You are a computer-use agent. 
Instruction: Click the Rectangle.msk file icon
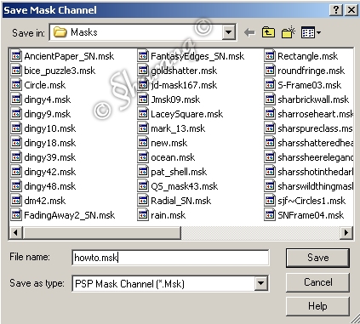point(270,56)
